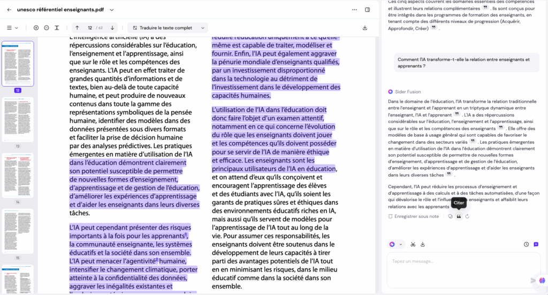
Task: Copy the chat response
Action: point(450,216)
